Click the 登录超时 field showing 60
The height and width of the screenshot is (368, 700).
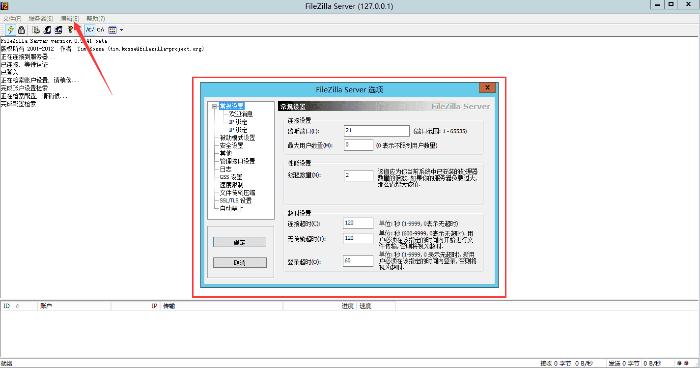pyautogui.click(x=358, y=261)
